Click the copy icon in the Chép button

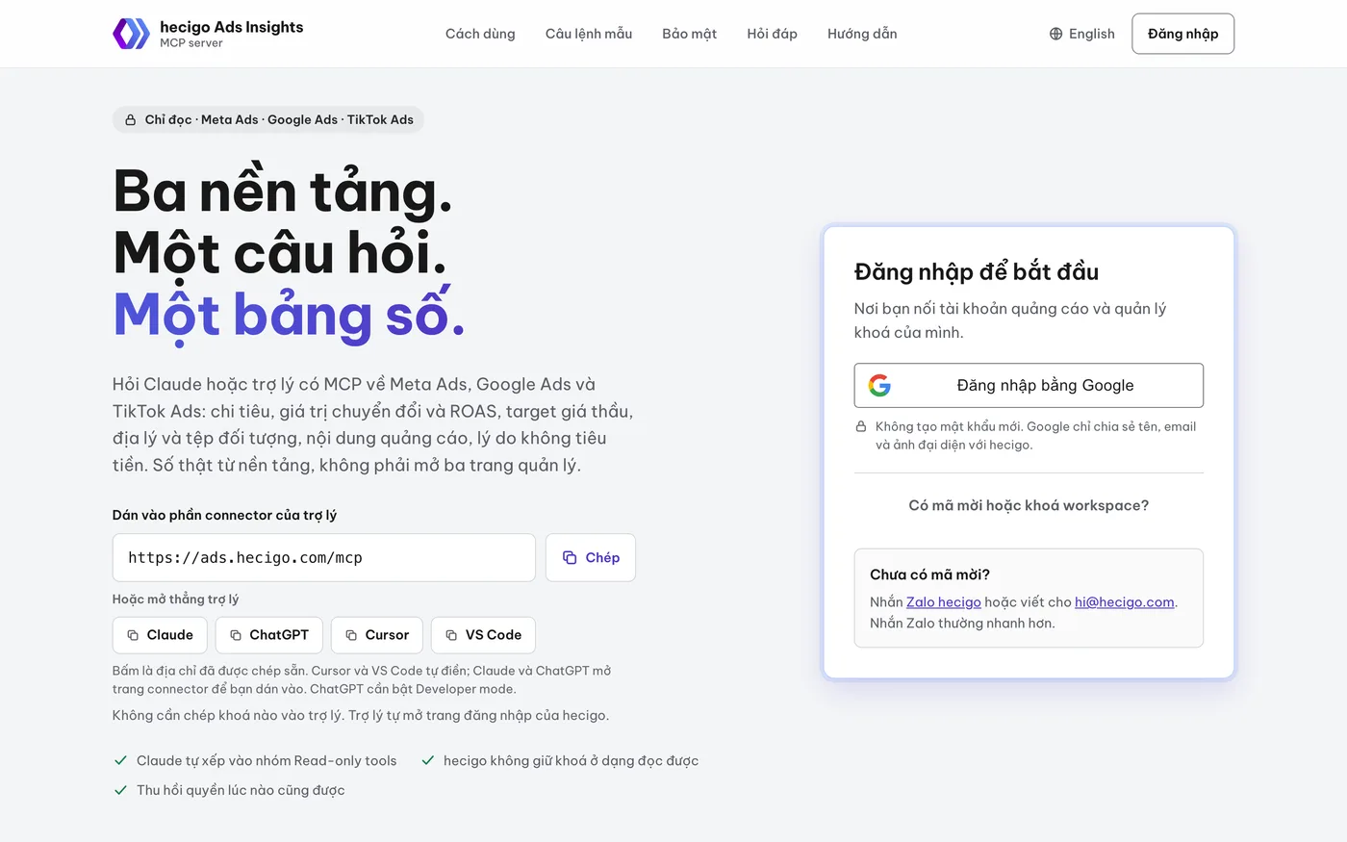(570, 557)
